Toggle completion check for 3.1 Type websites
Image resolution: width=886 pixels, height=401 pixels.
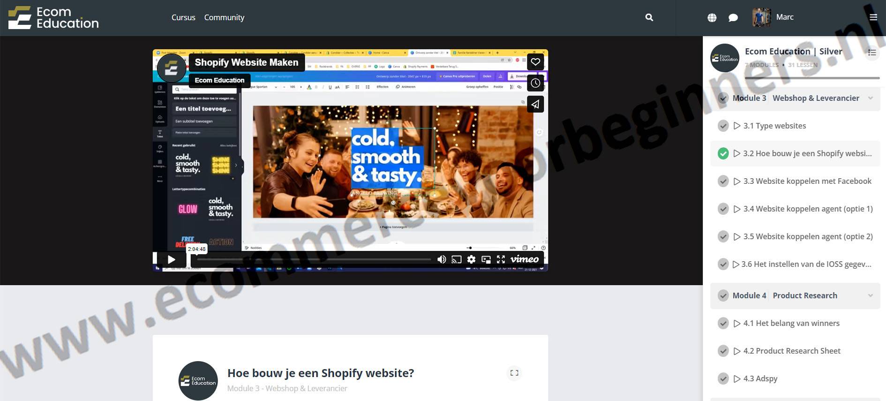(723, 126)
